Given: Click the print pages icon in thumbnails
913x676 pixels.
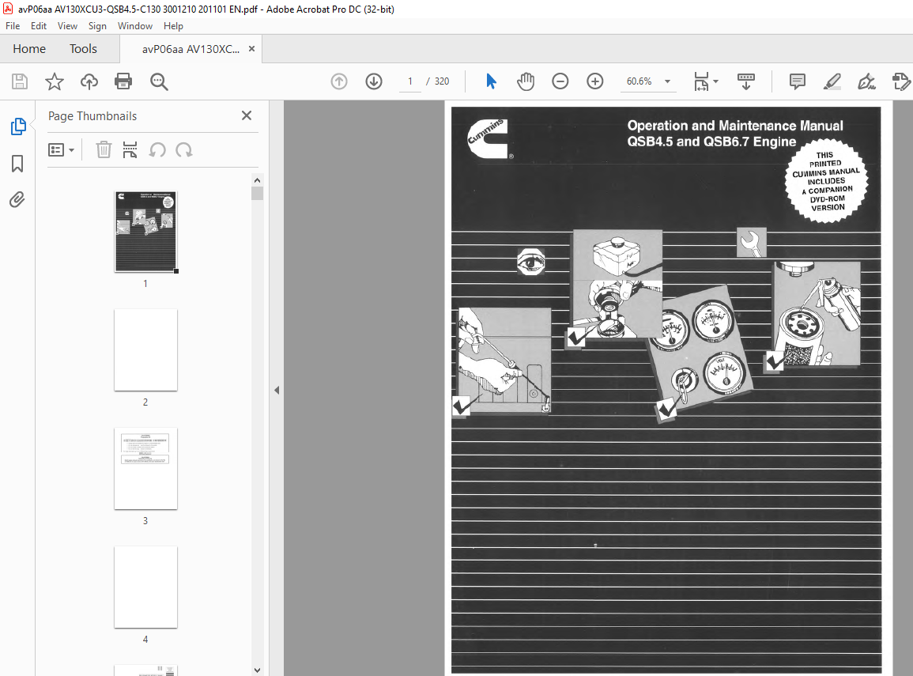Looking at the screenshot, I should (130, 150).
